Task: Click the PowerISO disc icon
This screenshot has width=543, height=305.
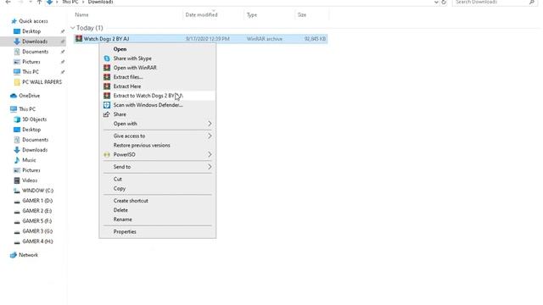Action: coord(107,154)
